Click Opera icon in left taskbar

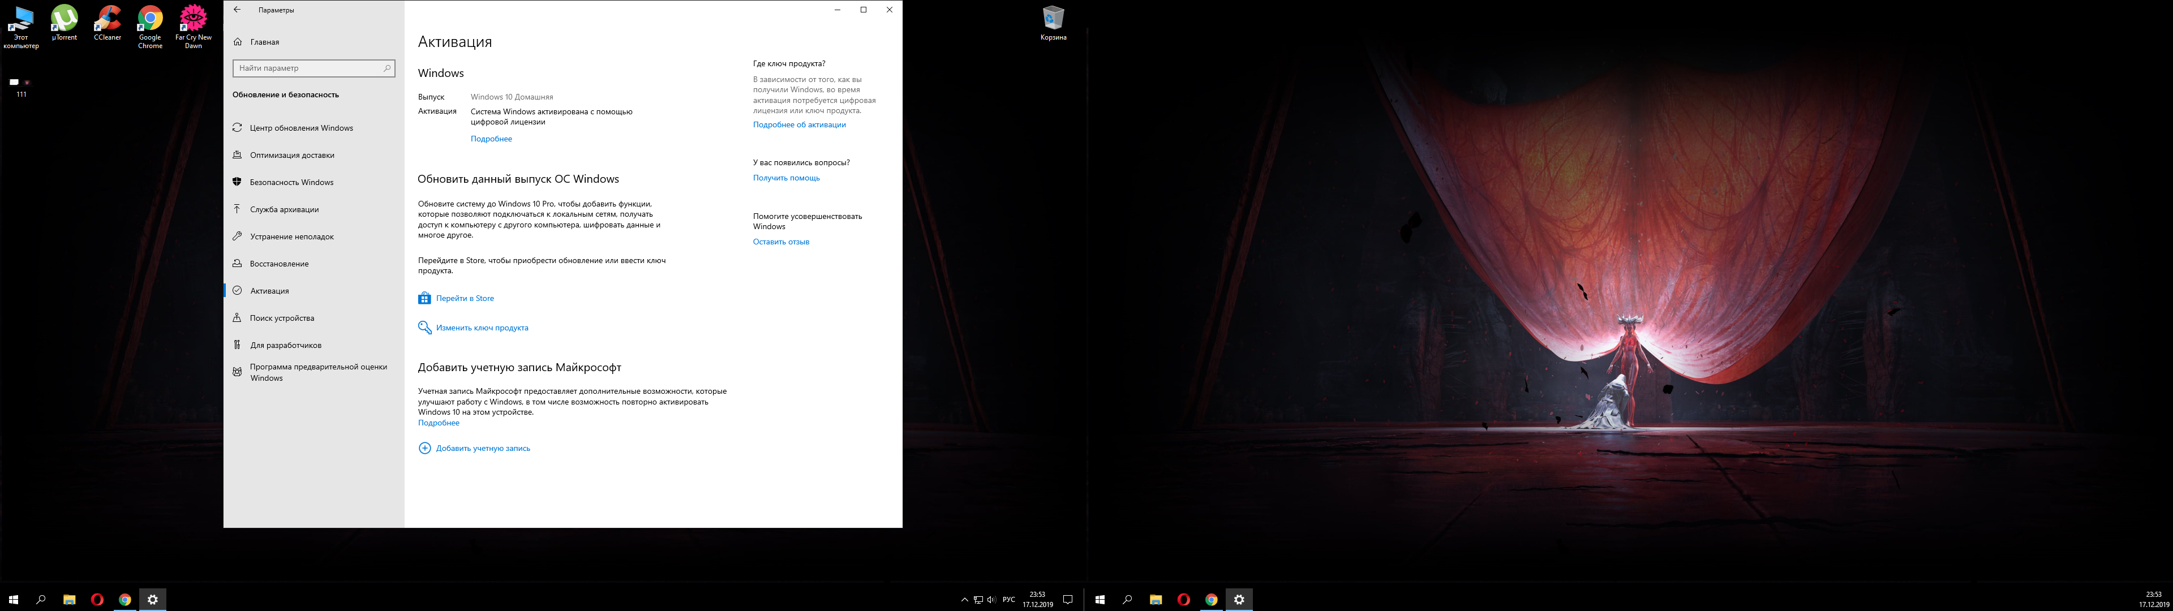(97, 600)
